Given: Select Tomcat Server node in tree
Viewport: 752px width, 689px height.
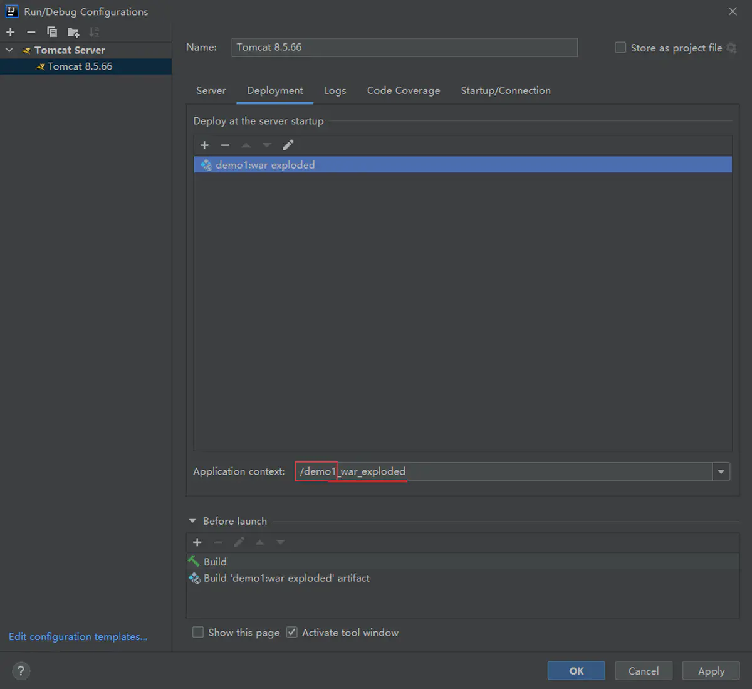Looking at the screenshot, I should click(86, 50).
